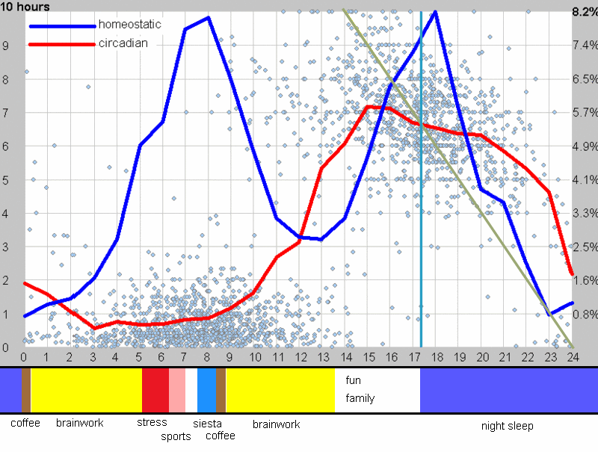The width and height of the screenshot is (598, 452).
Task: Select the "family" text label
Action: 360,398
